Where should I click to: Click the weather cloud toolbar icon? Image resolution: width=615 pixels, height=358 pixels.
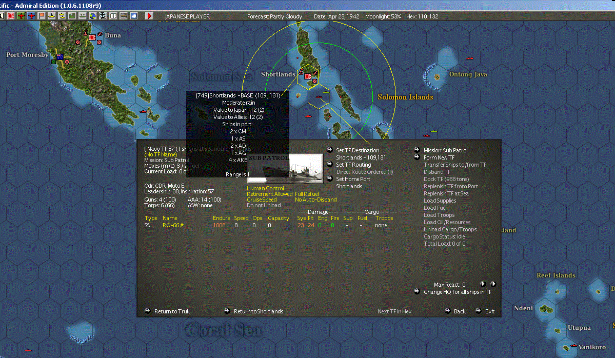(134, 16)
